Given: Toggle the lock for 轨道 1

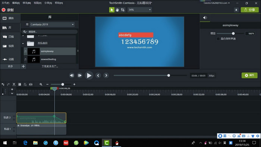Looking at the screenshot, I should click(x=14, y=131).
